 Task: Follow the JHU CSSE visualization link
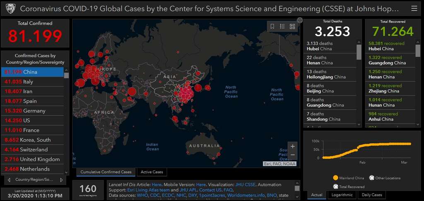(x=245, y=185)
